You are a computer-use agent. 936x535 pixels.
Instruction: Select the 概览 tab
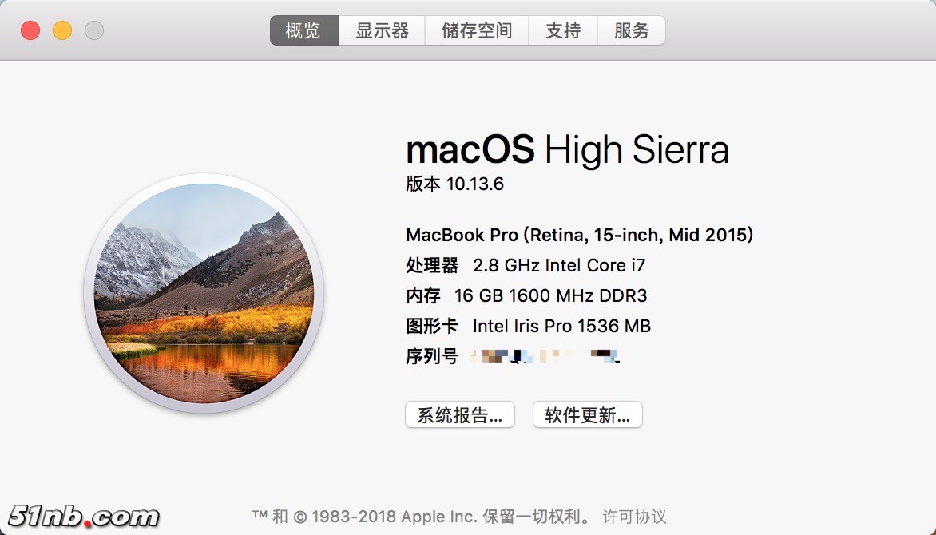coord(303,31)
